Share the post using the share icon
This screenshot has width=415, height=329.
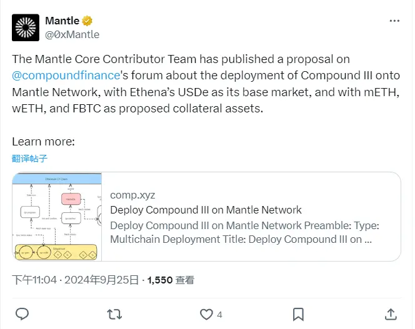pyautogui.click(x=390, y=313)
